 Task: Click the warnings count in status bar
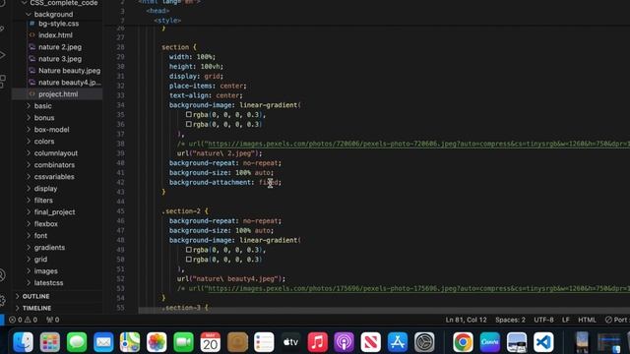pos(31,320)
